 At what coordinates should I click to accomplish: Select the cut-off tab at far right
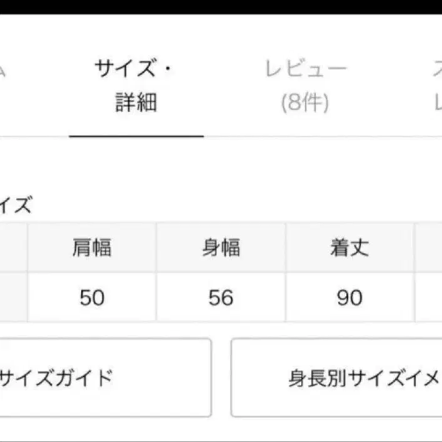(x=438, y=86)
